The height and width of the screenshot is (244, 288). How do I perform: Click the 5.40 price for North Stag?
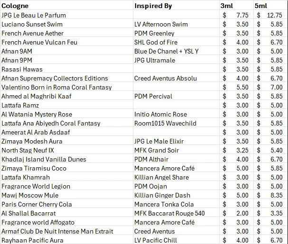pyautogui.click(x=270, y=150)
